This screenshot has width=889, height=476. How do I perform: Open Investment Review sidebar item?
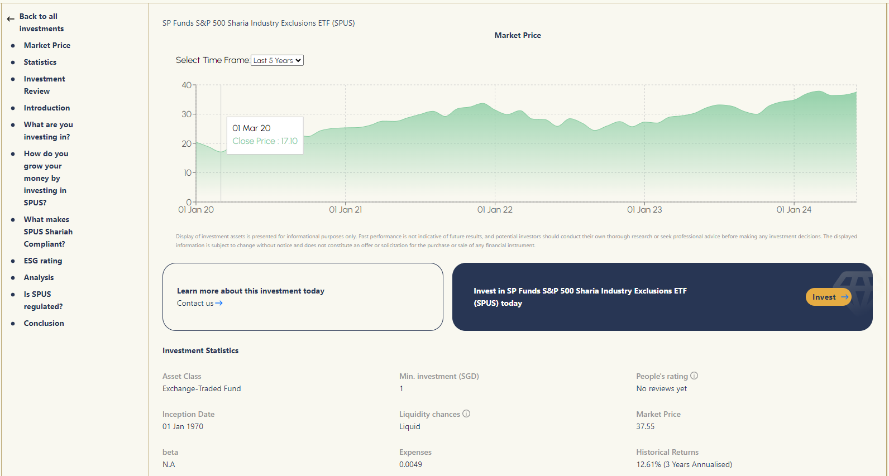[44, 85]
